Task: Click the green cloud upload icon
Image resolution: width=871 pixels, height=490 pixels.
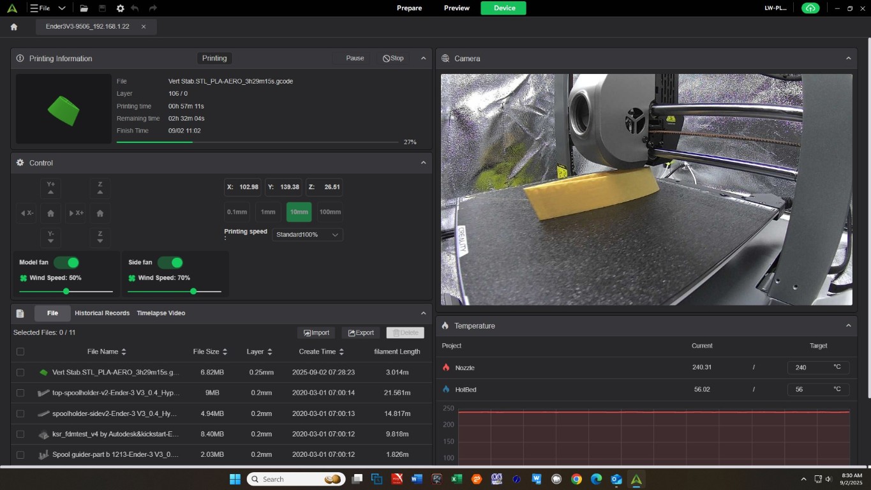Action: coord(810,8)
